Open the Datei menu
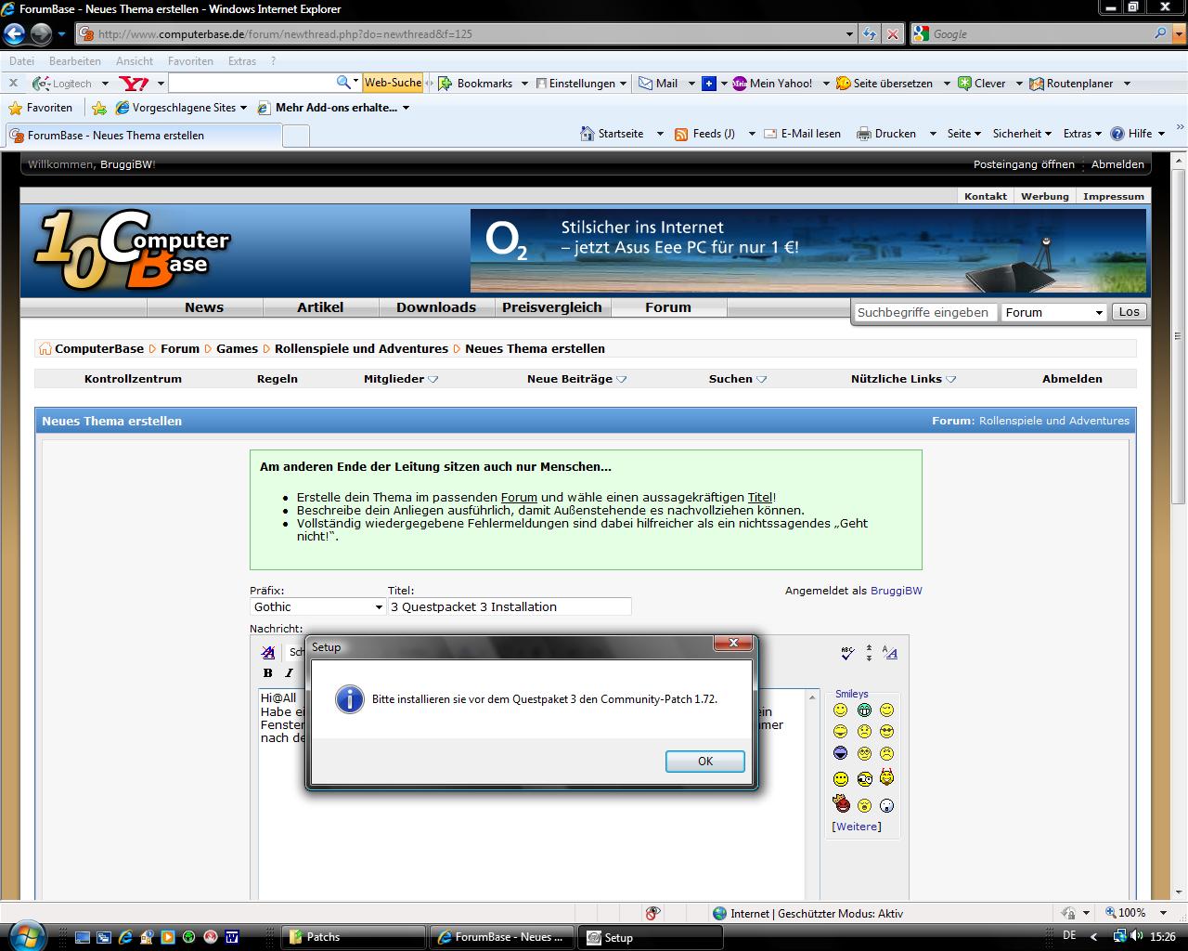This screenshot has height=951, width=1188. point(21,61)
